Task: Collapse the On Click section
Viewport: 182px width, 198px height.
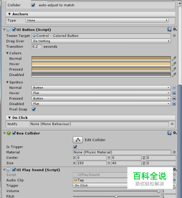Action: [9, 118]
